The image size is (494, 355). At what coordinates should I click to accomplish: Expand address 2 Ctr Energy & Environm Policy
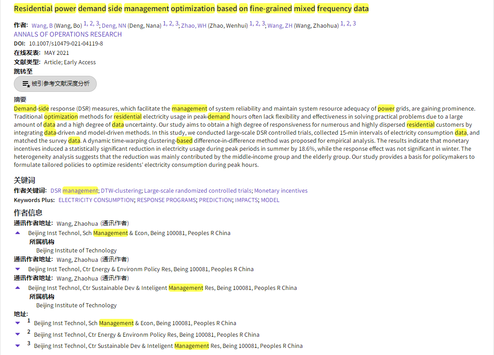pos(18,334)
